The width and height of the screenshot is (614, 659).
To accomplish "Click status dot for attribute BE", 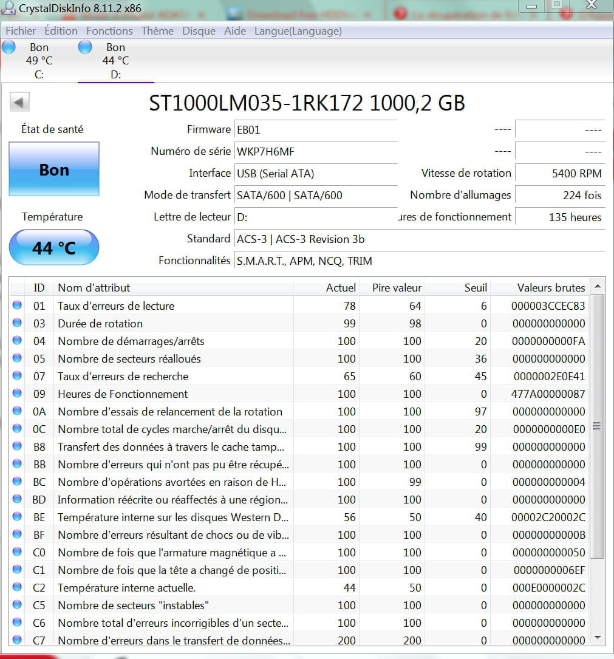I will (x=17, y=516).
